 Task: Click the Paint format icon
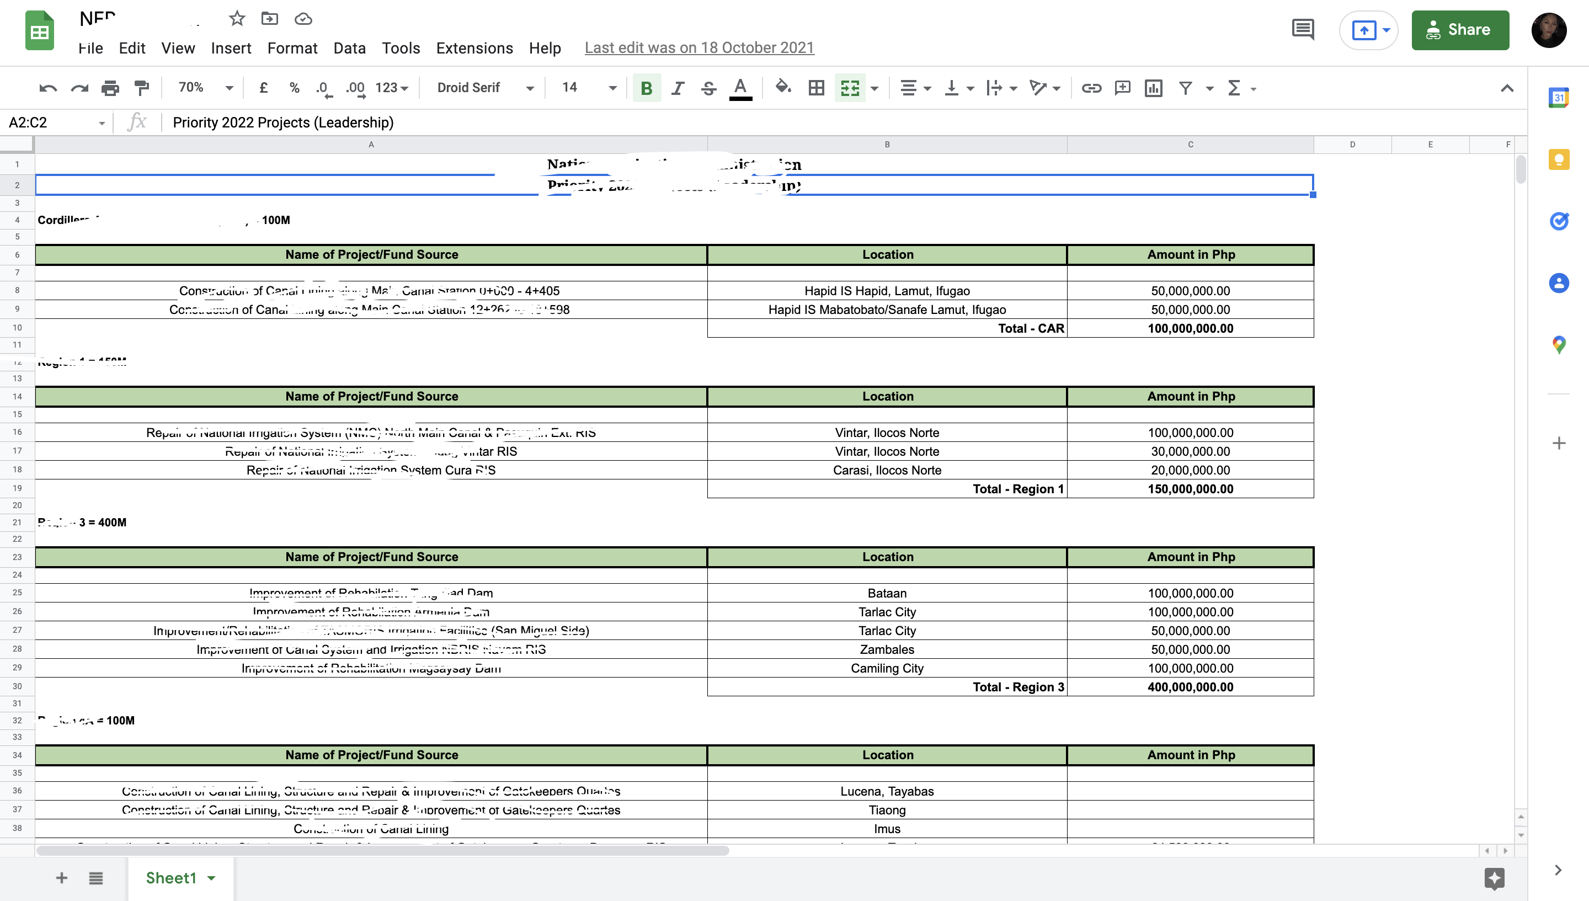click(x=142, y=88)
